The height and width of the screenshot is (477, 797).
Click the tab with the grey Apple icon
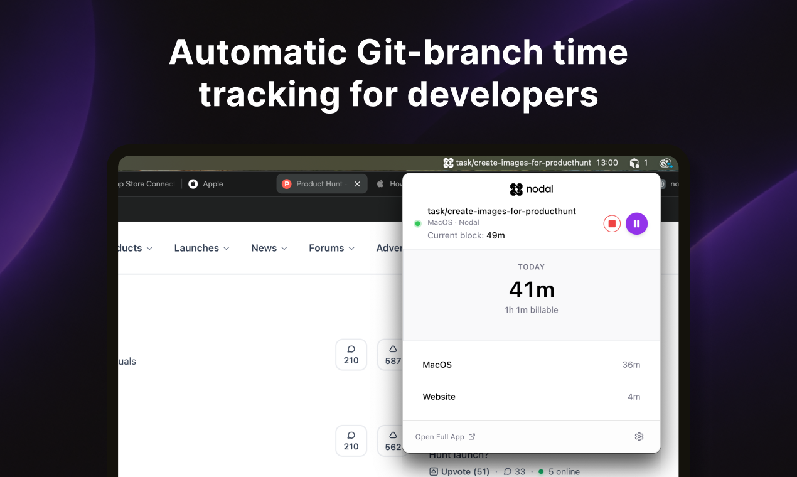pos(389,184)
